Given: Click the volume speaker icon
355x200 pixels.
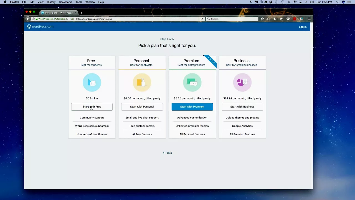Looking at the screenshot, I should click(x=312, y=2).
